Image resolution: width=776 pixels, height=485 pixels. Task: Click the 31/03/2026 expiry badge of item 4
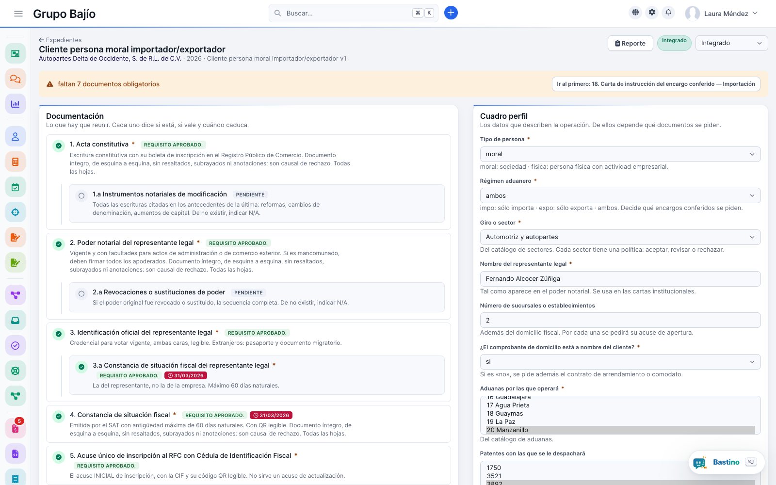271,415
